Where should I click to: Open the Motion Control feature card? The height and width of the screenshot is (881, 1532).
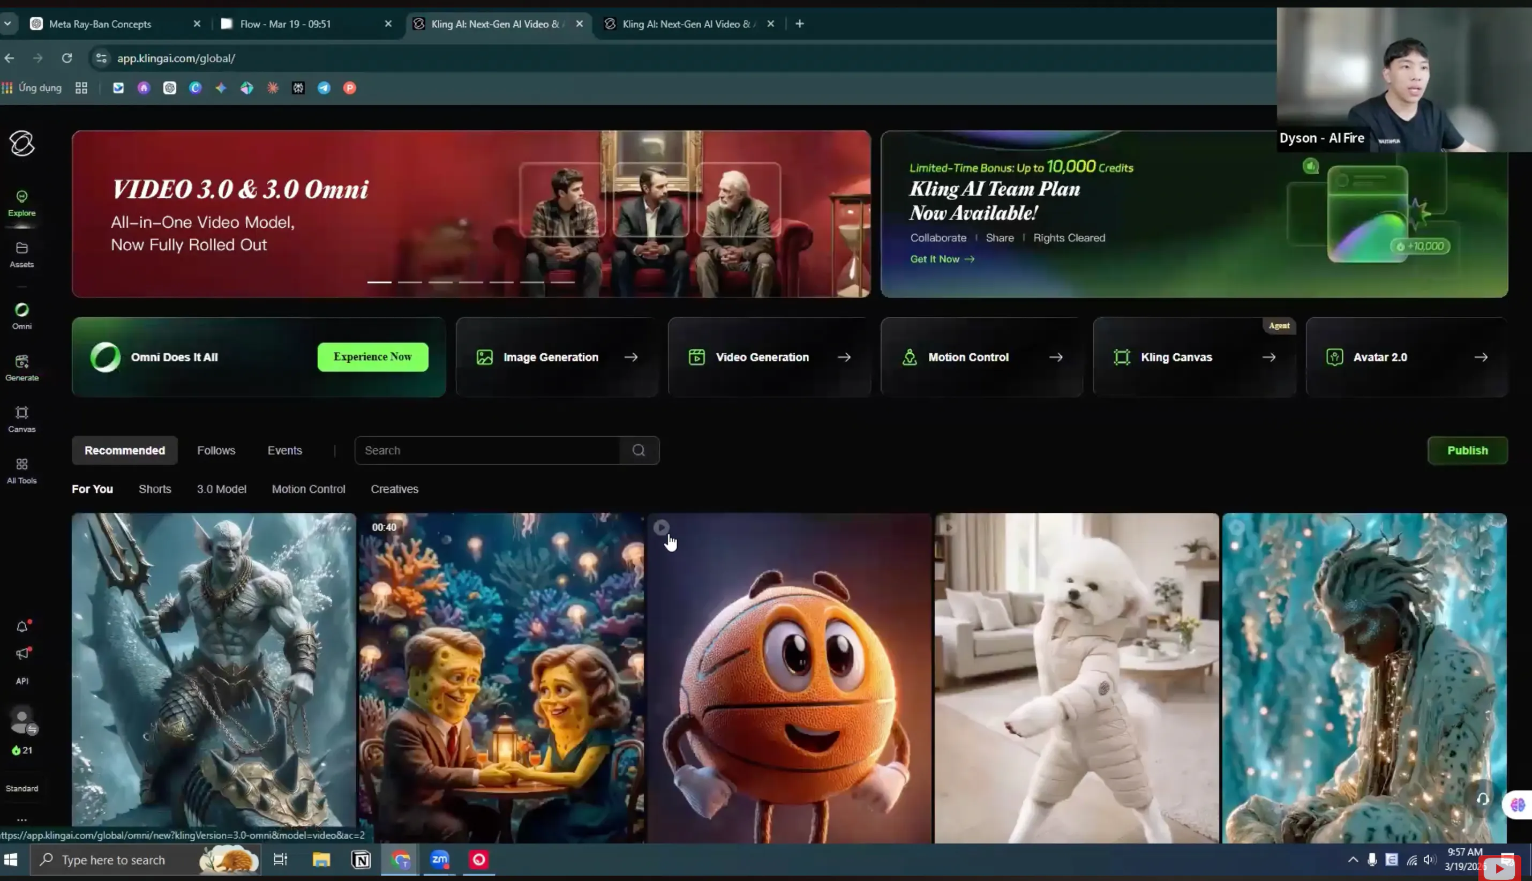click(982, 357)
